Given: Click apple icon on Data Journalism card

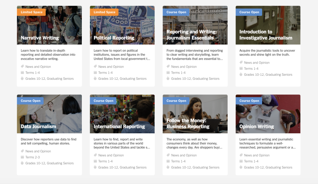Looking at the screenshot, I should point(22,163).
